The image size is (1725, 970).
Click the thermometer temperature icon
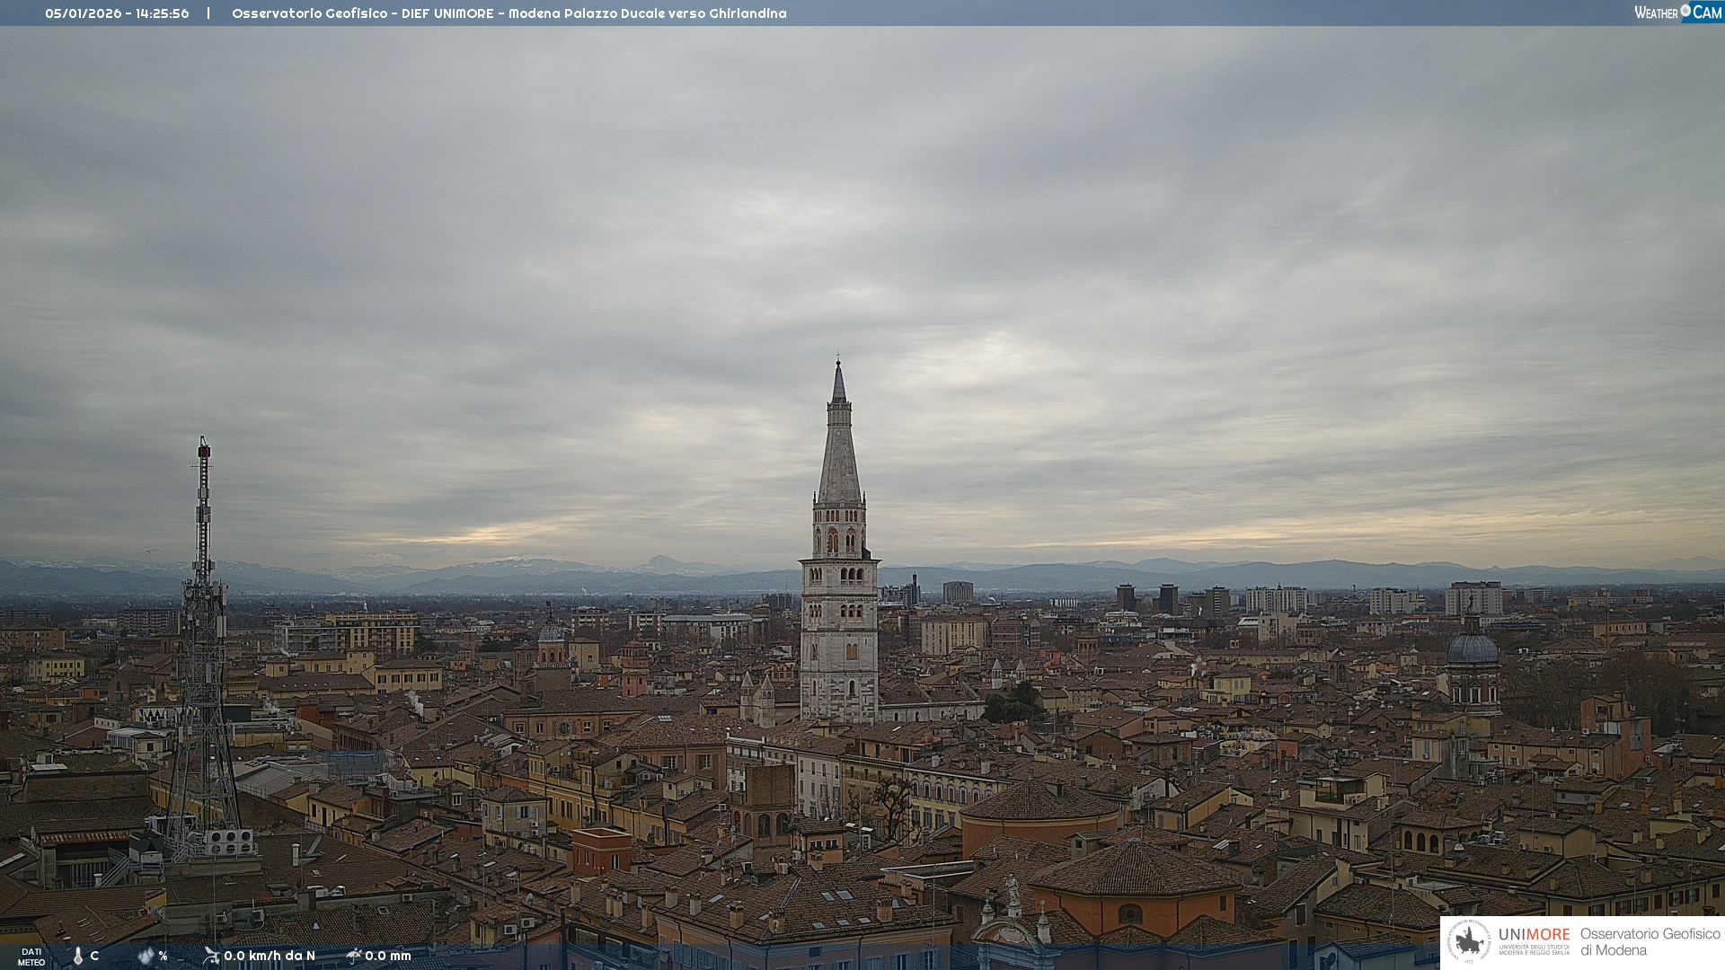click(x=78, y=956)
